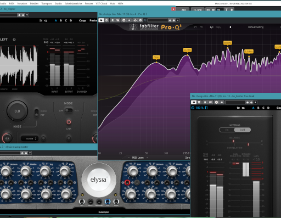Open the Studio menu

(58, 3)
